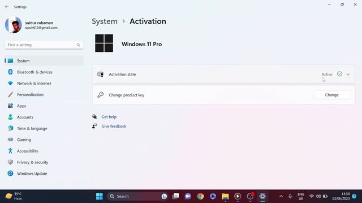Open the Get help link
Screen dimensions: 362x203
[109, 117]
